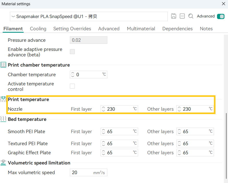
Task: Decrease Nozzle Other layers temperature stepper
Action: coord(179,111)
